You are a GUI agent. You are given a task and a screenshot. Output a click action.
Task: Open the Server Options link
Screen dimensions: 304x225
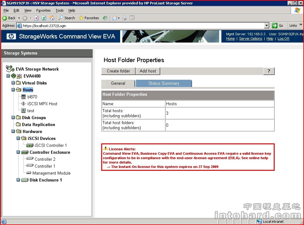pos(250,38)
